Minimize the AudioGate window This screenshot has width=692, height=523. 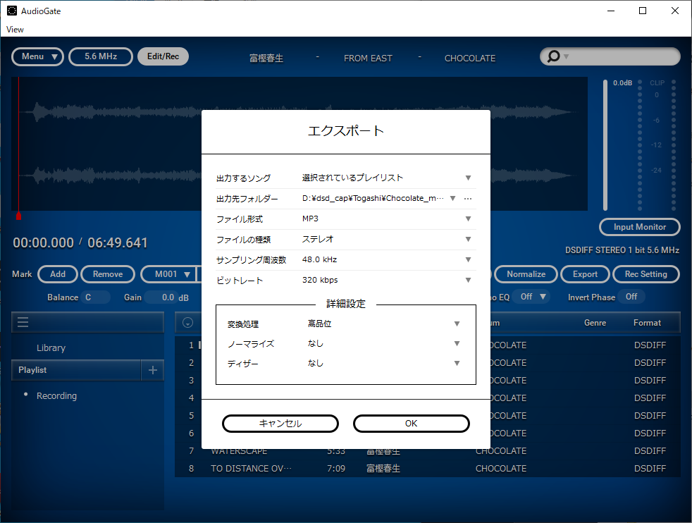coord(611,11)
